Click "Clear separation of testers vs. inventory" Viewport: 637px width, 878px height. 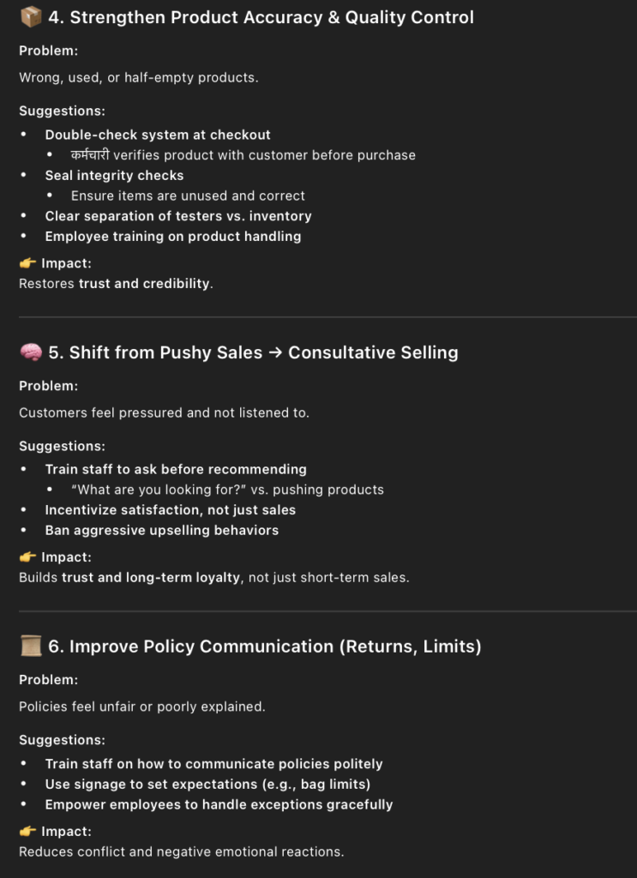click(x=178, y=216)
